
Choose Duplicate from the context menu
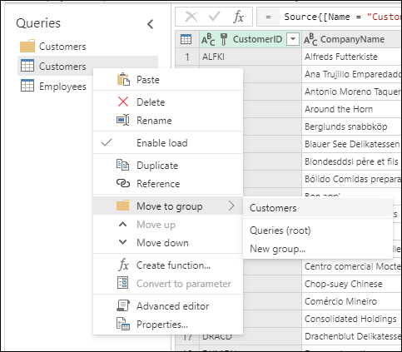click(x=168, y=166)
